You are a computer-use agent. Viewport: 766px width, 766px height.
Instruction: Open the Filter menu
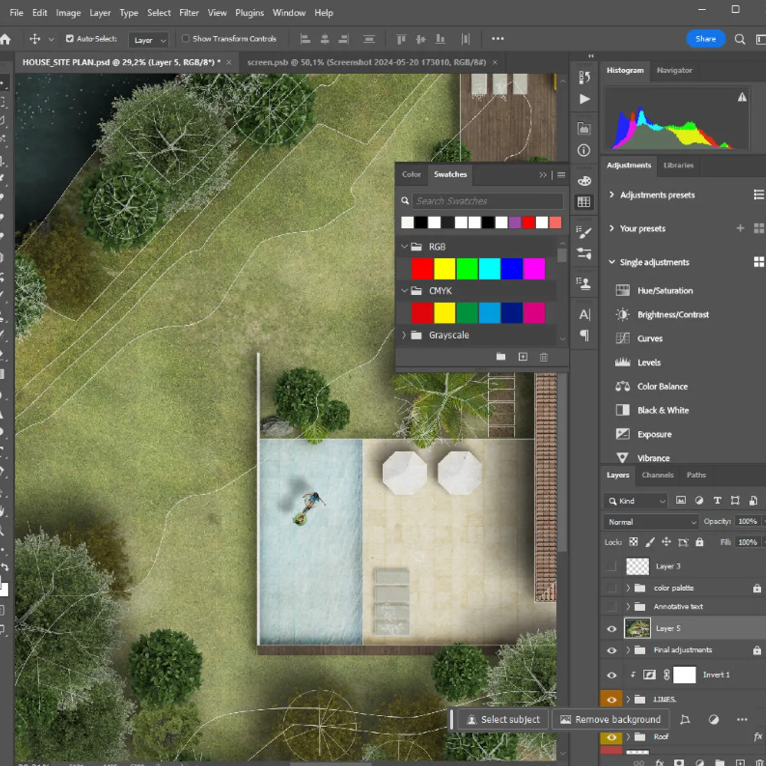tap(189, 12)
